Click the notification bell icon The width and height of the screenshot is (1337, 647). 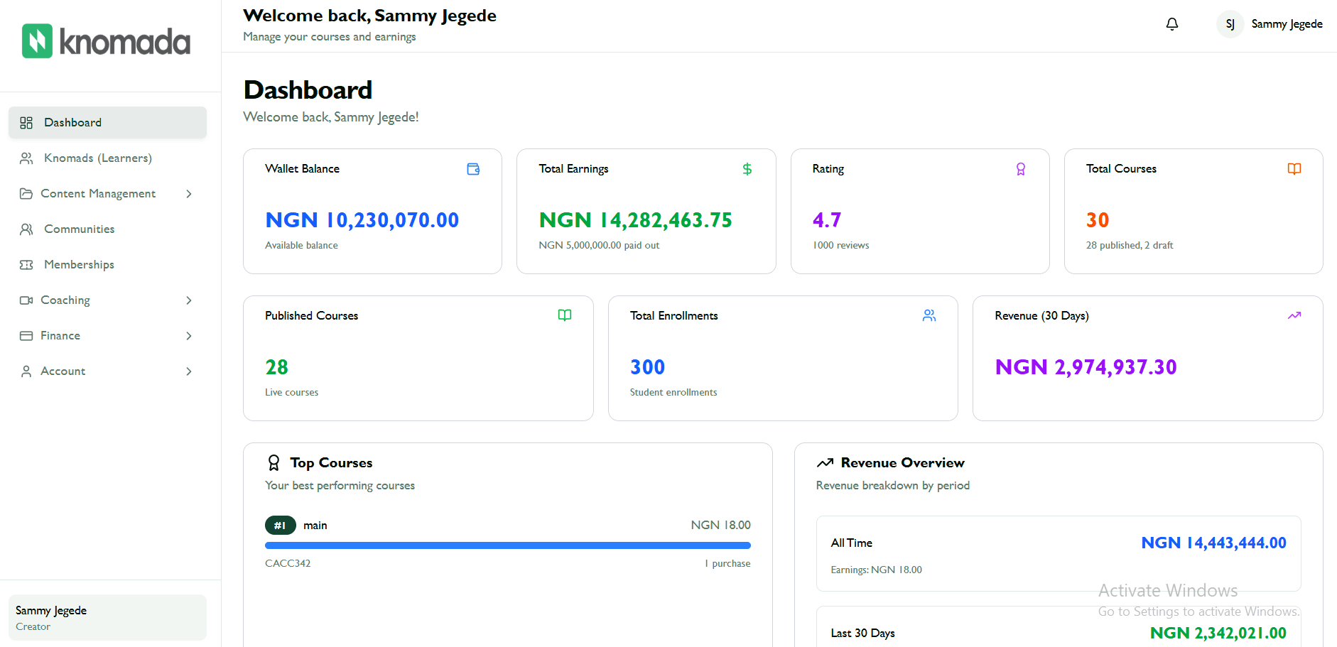click(x=1171, y=23)
